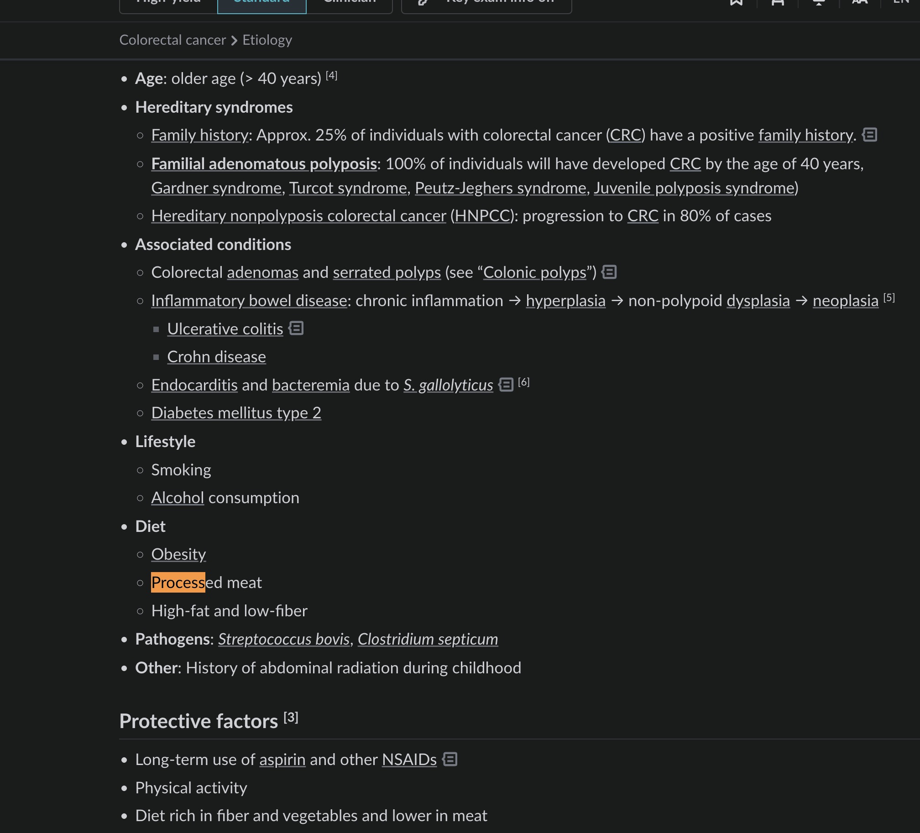920x833 pixels.
Task: Open Hereditary nonpolyposis colorectal cancer link
Action: click(x=298, y=216)
